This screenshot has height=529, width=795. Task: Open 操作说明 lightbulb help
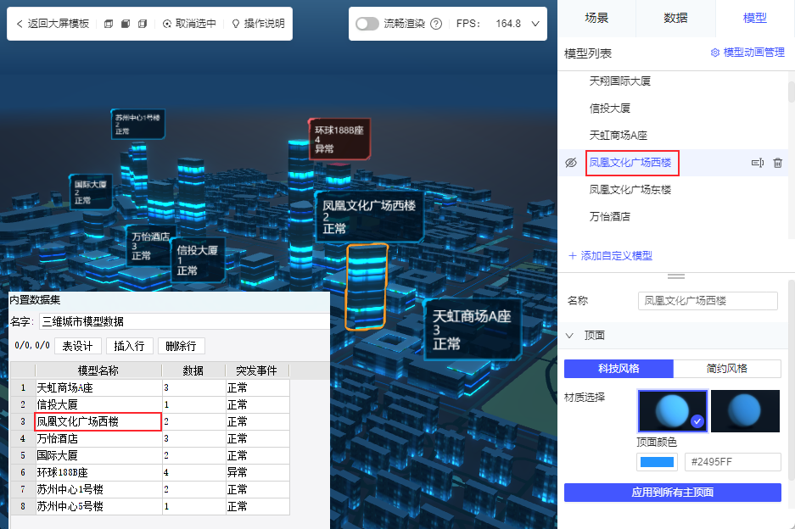pos(258,23)
